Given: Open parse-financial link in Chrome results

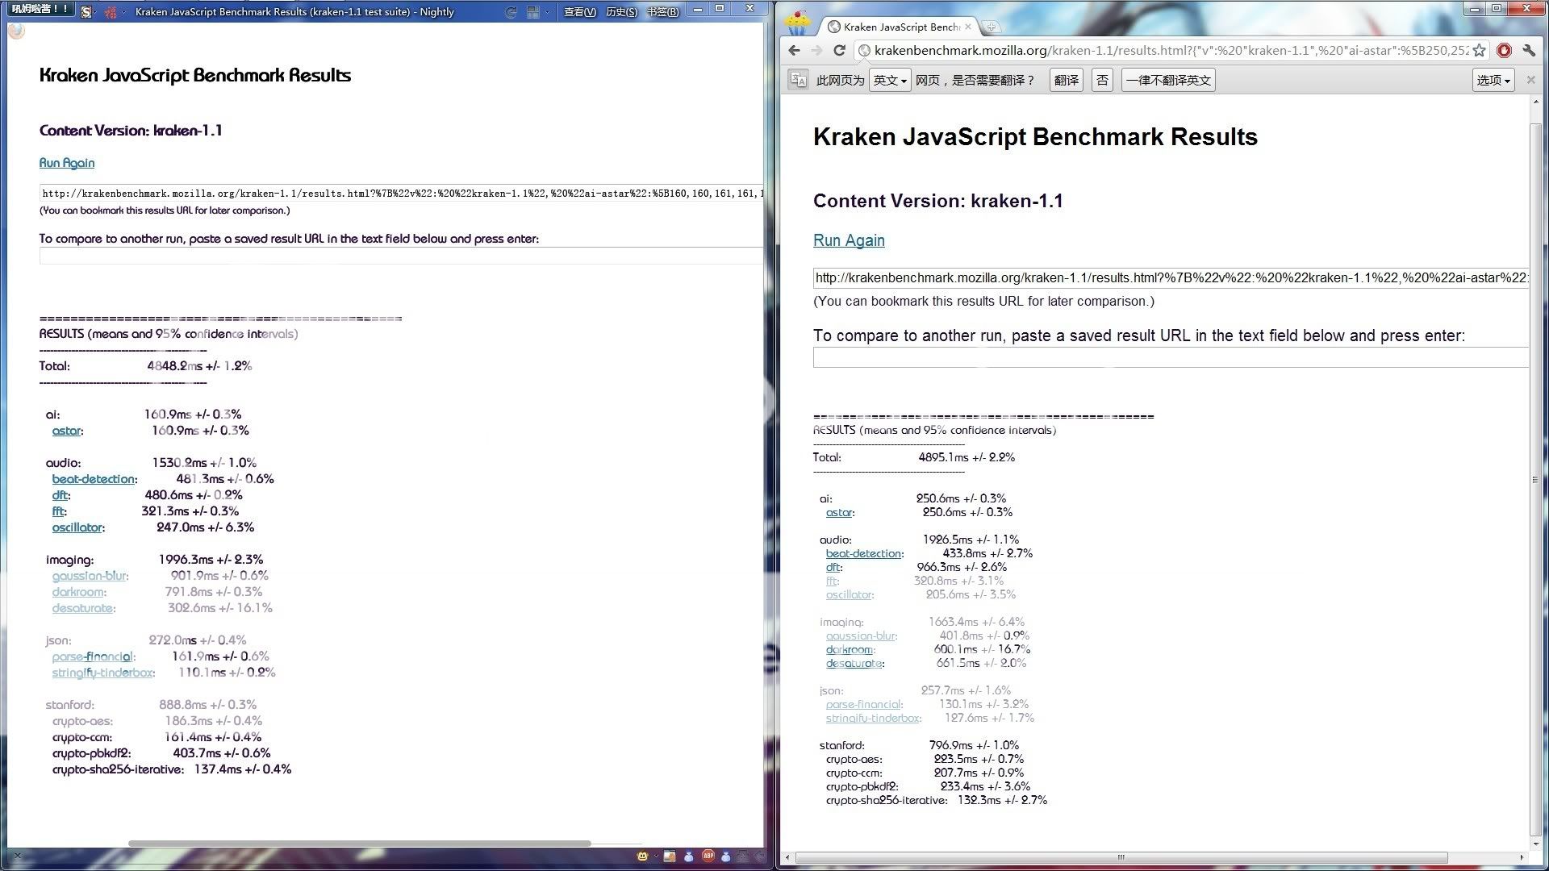Looking at the screenshot, I should [864, 704].
